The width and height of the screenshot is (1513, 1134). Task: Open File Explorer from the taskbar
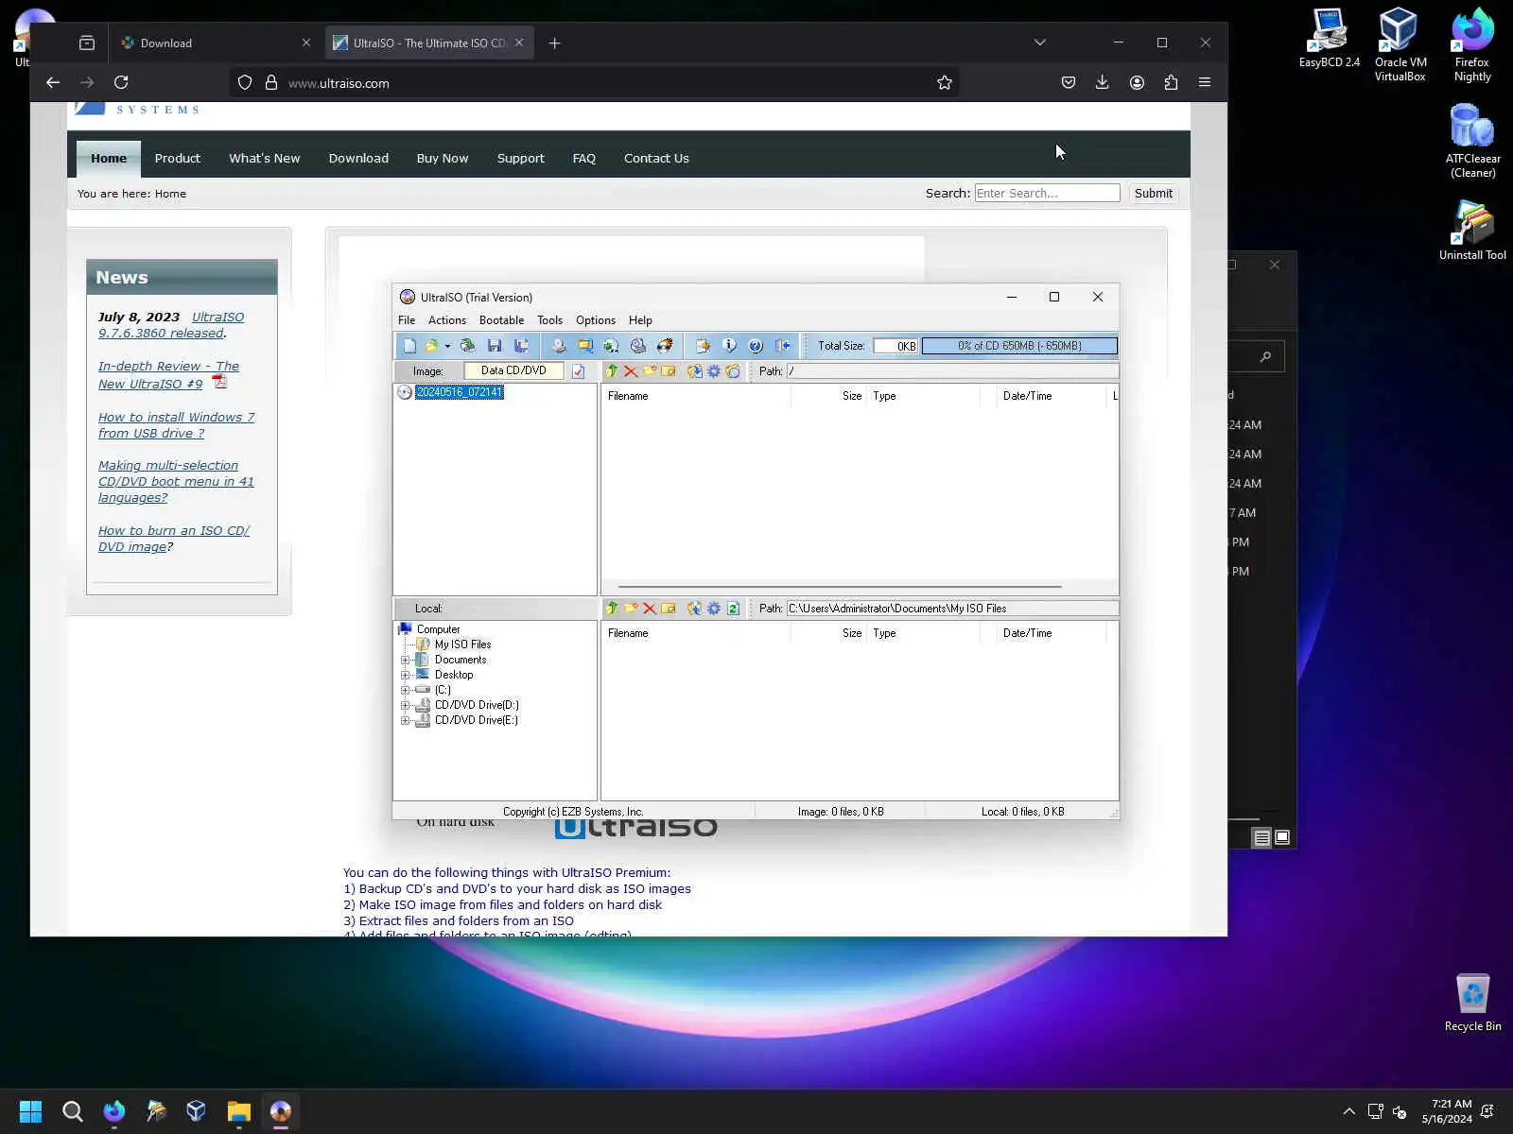(238, 1111)
